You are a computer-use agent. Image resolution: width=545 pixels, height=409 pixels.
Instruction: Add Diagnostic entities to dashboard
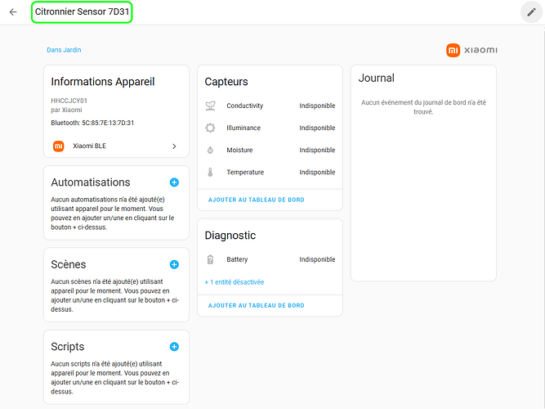pyautogui.click(x=256, y=305)
